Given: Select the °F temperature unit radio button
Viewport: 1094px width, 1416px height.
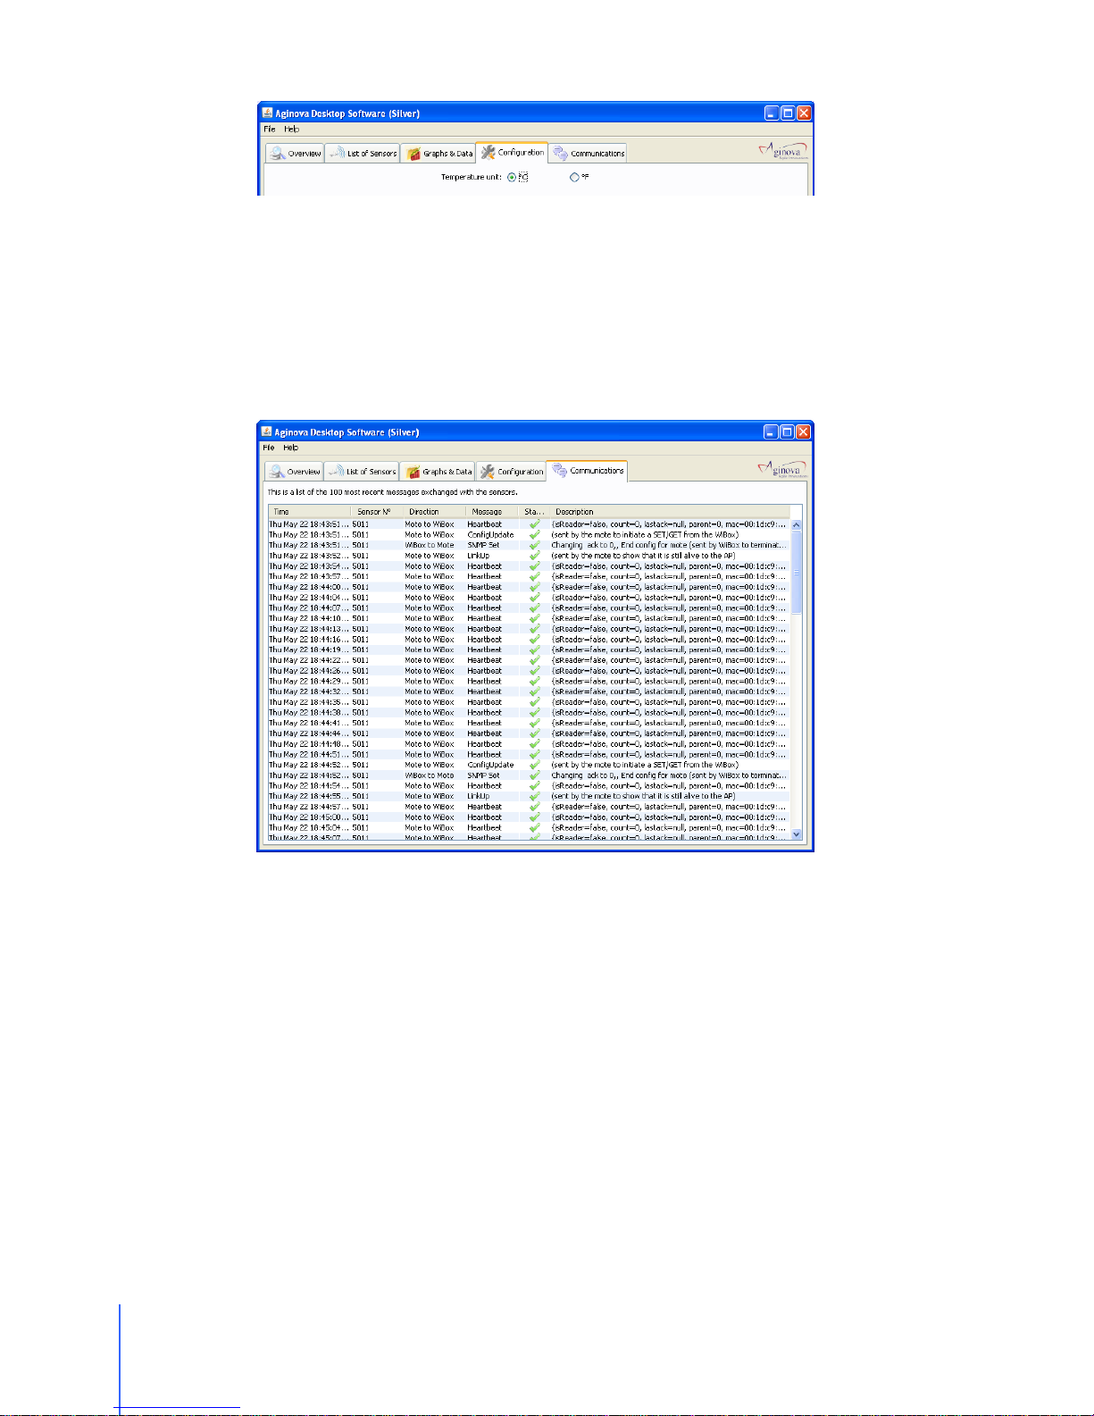Looking at the screenshot, I should coord(574,177).
